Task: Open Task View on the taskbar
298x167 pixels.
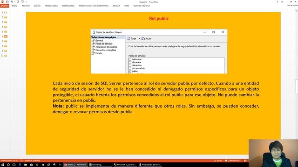Action: 14,165
